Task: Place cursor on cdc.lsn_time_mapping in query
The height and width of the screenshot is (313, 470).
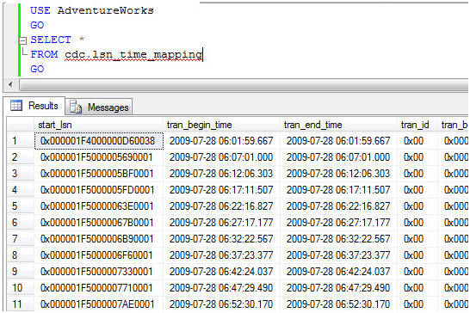Action: click(133, 54)
